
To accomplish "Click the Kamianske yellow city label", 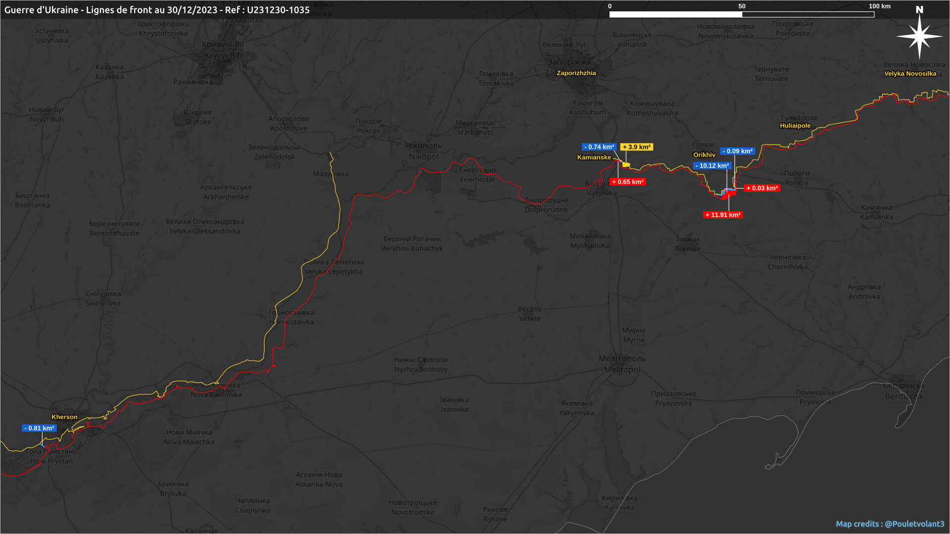I will [594, 158].
